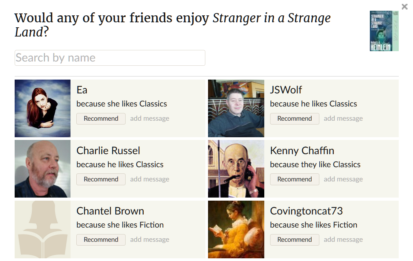Focus the Search by name field
The height and width of the screenshot is (261, 413).
pos(110,58)
